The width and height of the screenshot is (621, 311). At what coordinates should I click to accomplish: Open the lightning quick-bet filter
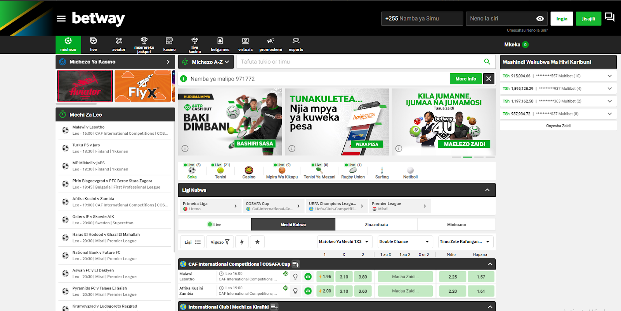click(242, 242)
